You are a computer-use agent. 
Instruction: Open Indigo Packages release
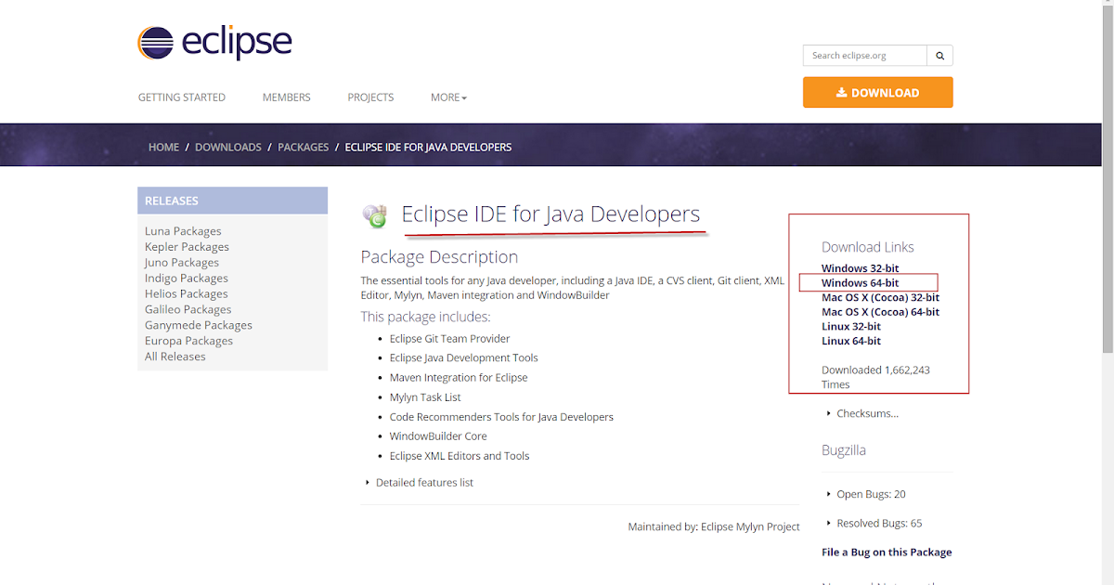pos(187,279)
